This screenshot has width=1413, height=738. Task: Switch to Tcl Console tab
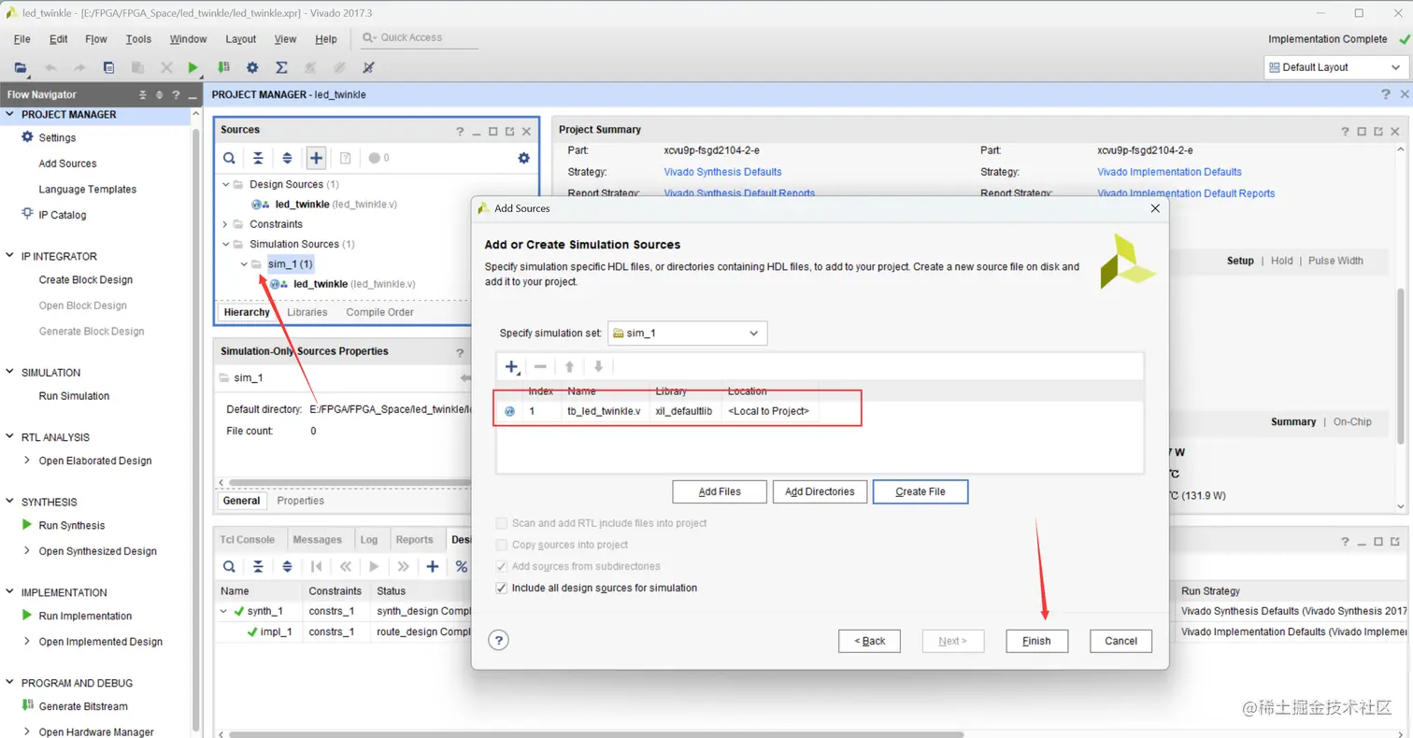pyautogui.click(x=248, y=539)
